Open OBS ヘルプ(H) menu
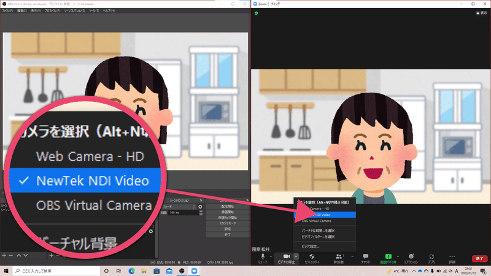 [109, 10]
